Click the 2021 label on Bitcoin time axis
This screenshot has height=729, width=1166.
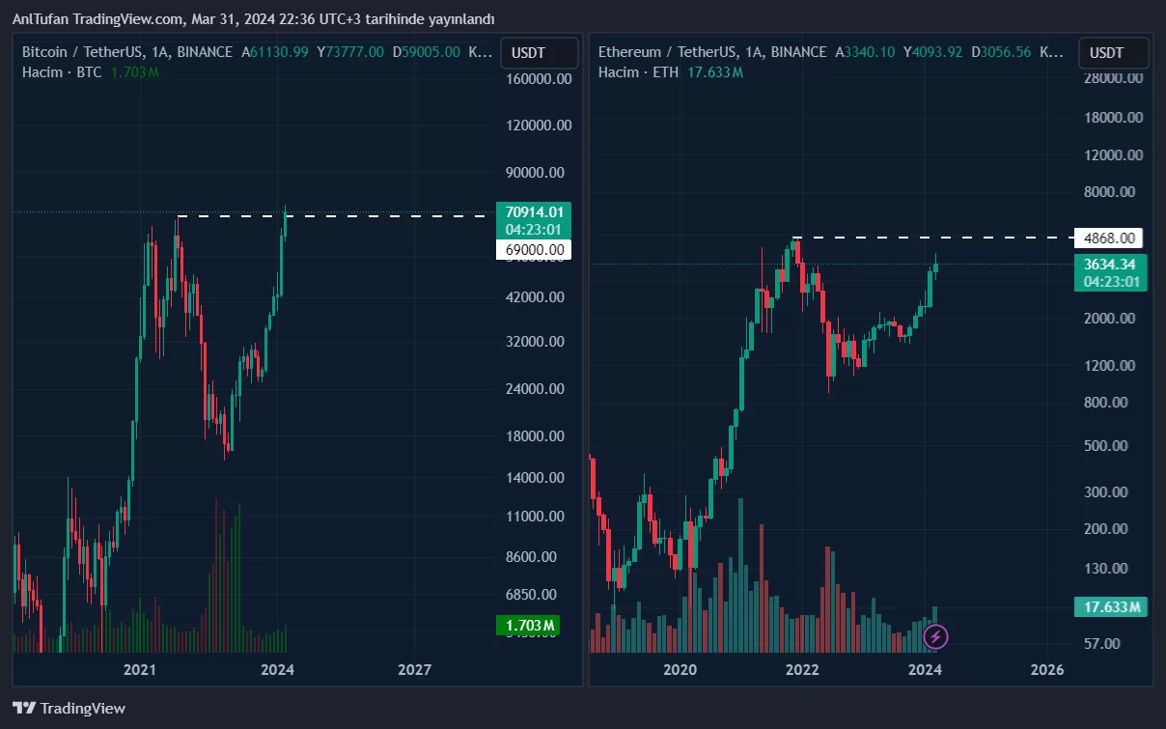point(141,669)
